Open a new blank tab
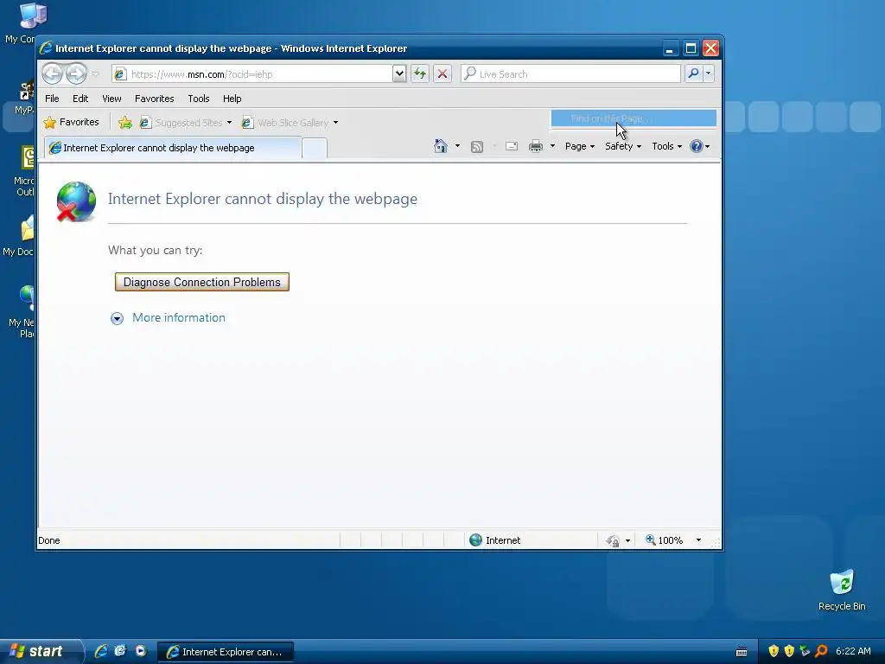885x664 pixels. [x=315, y=148]
